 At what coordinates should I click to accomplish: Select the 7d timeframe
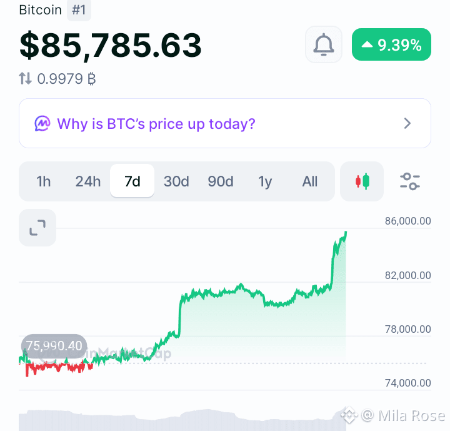pos(132,181)
